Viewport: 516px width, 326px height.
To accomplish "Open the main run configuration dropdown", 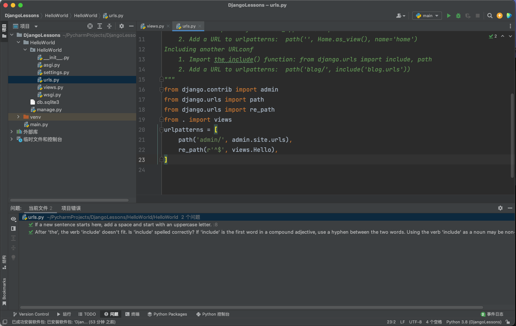I will (427, 16).
